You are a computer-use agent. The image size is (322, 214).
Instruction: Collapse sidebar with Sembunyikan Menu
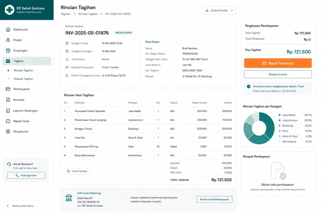(20, 206)
